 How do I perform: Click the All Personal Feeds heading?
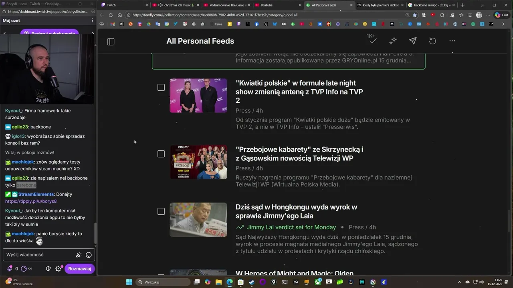(200, 41)
